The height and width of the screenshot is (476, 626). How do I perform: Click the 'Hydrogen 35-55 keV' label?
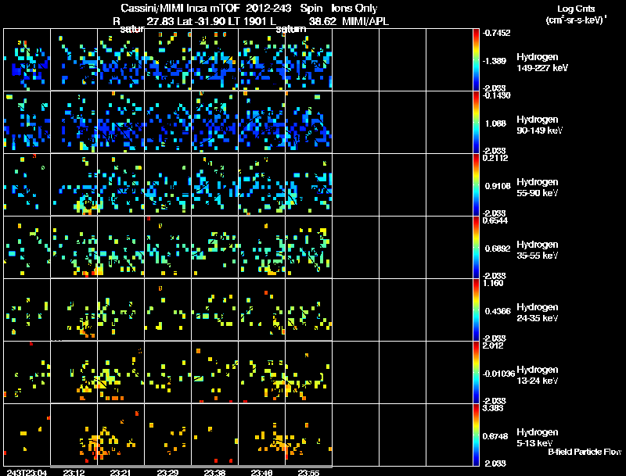(538, 250)
